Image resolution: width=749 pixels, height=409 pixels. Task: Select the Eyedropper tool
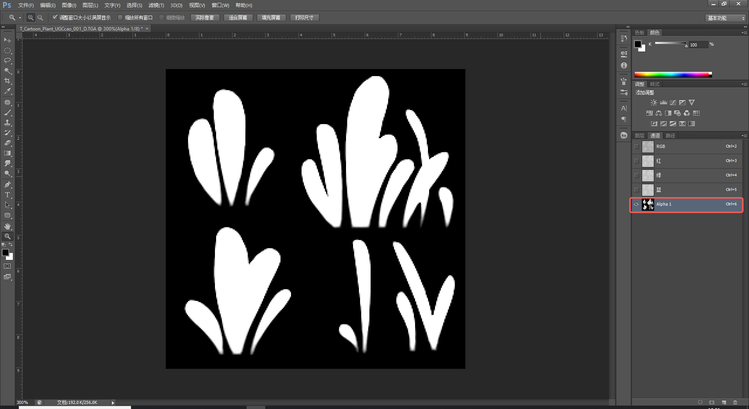pos(7,91)
